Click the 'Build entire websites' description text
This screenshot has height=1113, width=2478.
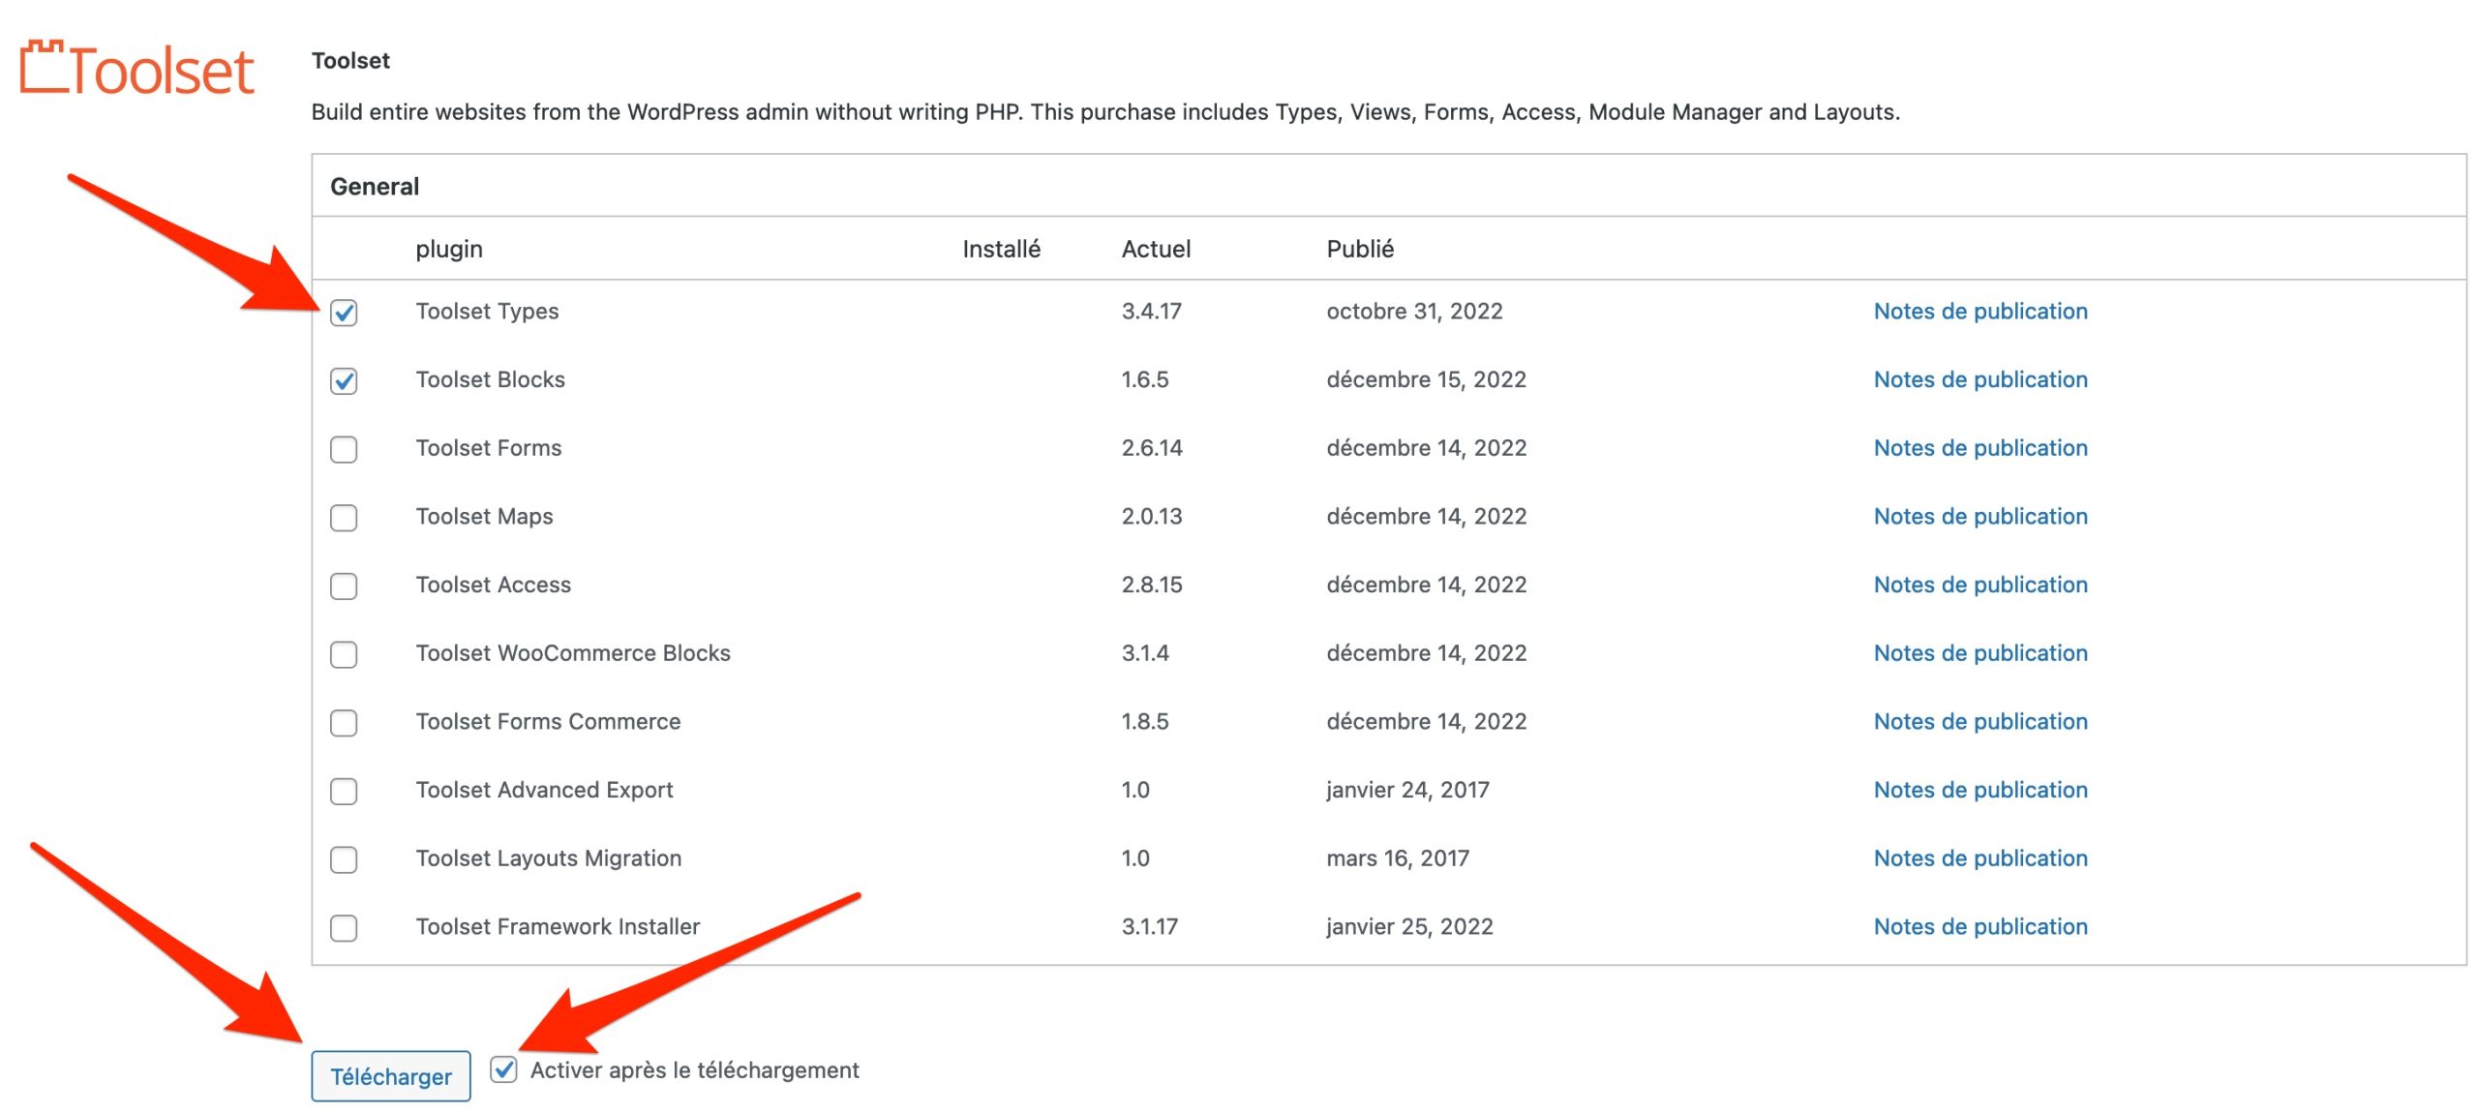pyautogui.click(x=1105, y=111)
